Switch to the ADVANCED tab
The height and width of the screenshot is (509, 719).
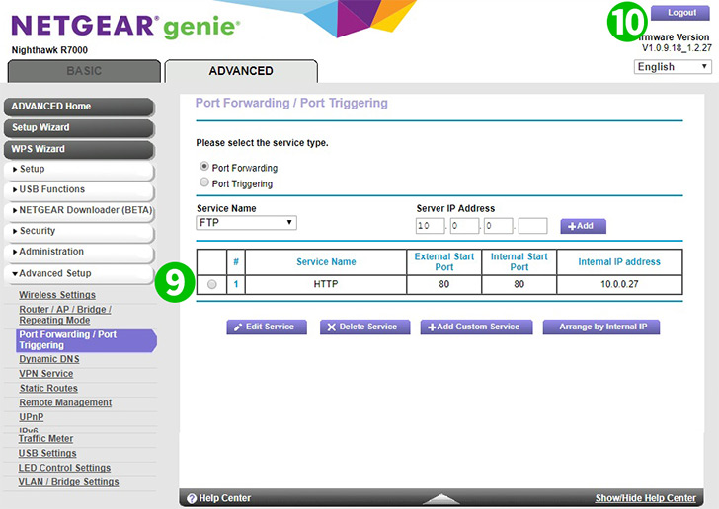click(x=241, y=71)
